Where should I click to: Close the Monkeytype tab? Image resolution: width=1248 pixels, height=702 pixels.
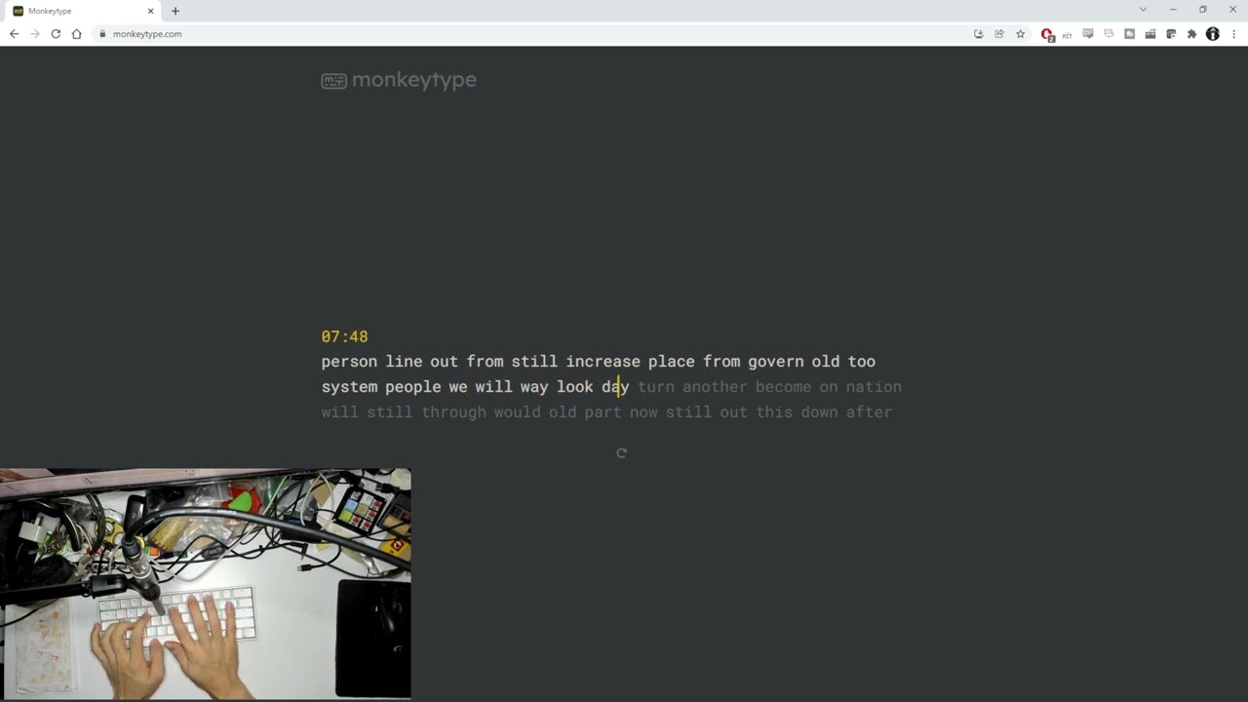tap(151, 11)
